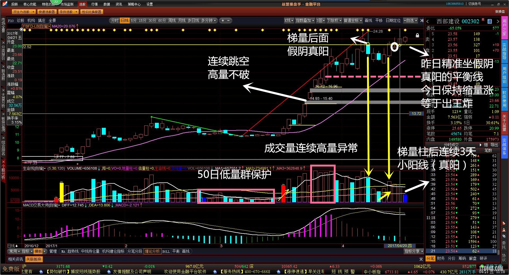The width and height of the screenshot is (509, 275).
Task: Click 性价比换股器 button
Action: pyautogui.click(x=91, y=12)
